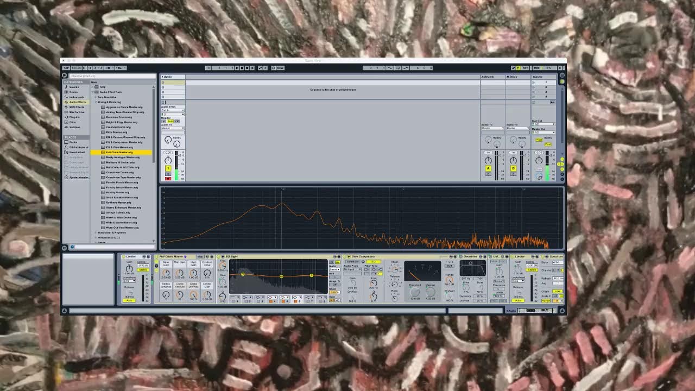Toggle A Reverb track activator
This screenshot has height=391, width=695.
[x=488, y=168]
